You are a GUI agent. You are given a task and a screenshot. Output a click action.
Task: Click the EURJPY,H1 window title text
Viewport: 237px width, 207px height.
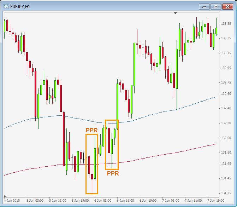(20, 7)
